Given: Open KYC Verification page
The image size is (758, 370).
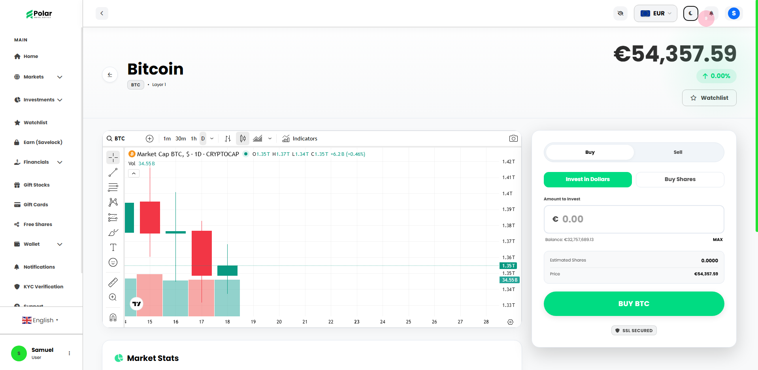Looking at the screenshot, I should tap(39, 287).
